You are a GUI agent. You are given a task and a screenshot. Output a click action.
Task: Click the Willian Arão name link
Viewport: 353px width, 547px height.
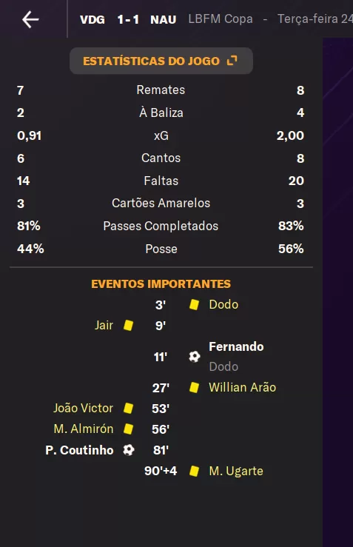point(243,388)
